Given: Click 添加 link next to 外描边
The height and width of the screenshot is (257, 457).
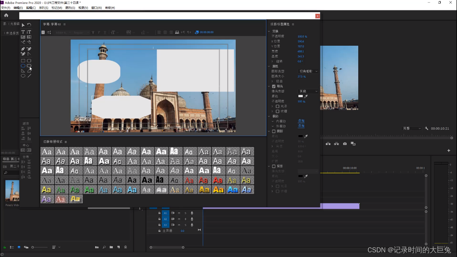Looking at the screenshot, I should [301, 126].
